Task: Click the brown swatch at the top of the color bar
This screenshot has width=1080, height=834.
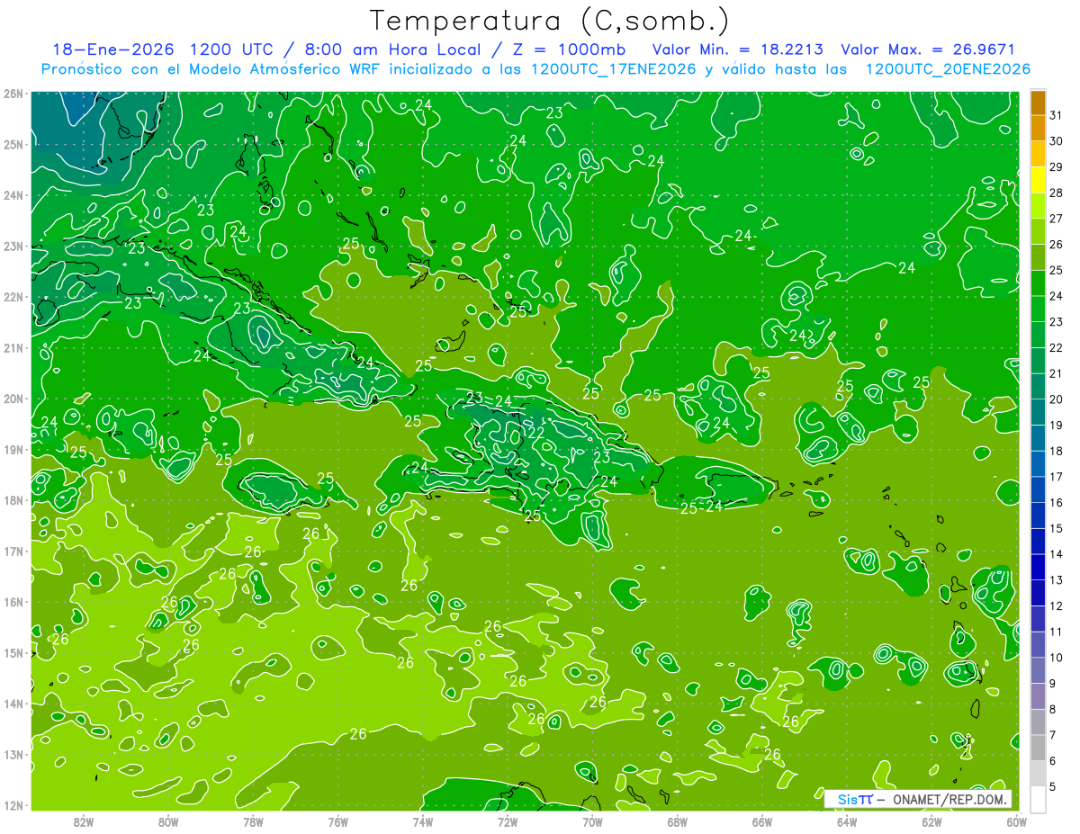Action: tap(1038, 103)
